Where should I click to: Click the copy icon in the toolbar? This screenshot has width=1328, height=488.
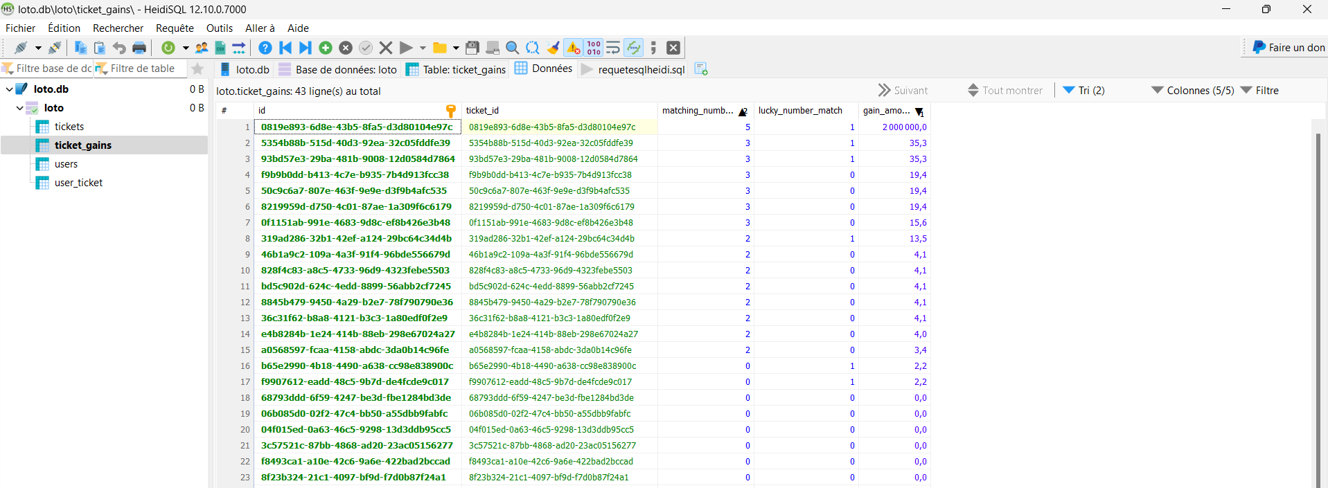(x=80, y=48)
